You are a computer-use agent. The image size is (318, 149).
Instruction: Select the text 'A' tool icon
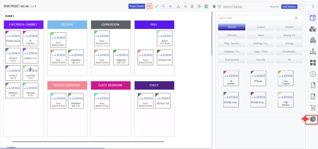[x=185, y=6]
